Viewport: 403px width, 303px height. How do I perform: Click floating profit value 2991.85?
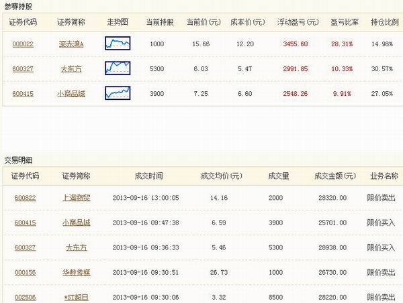[x=296, y=69]
